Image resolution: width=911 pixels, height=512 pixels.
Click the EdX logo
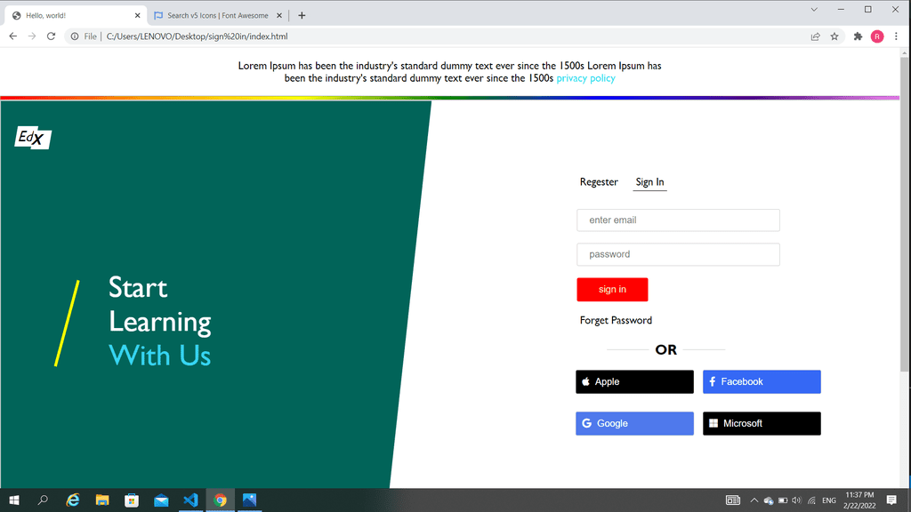tap(33, 138)
